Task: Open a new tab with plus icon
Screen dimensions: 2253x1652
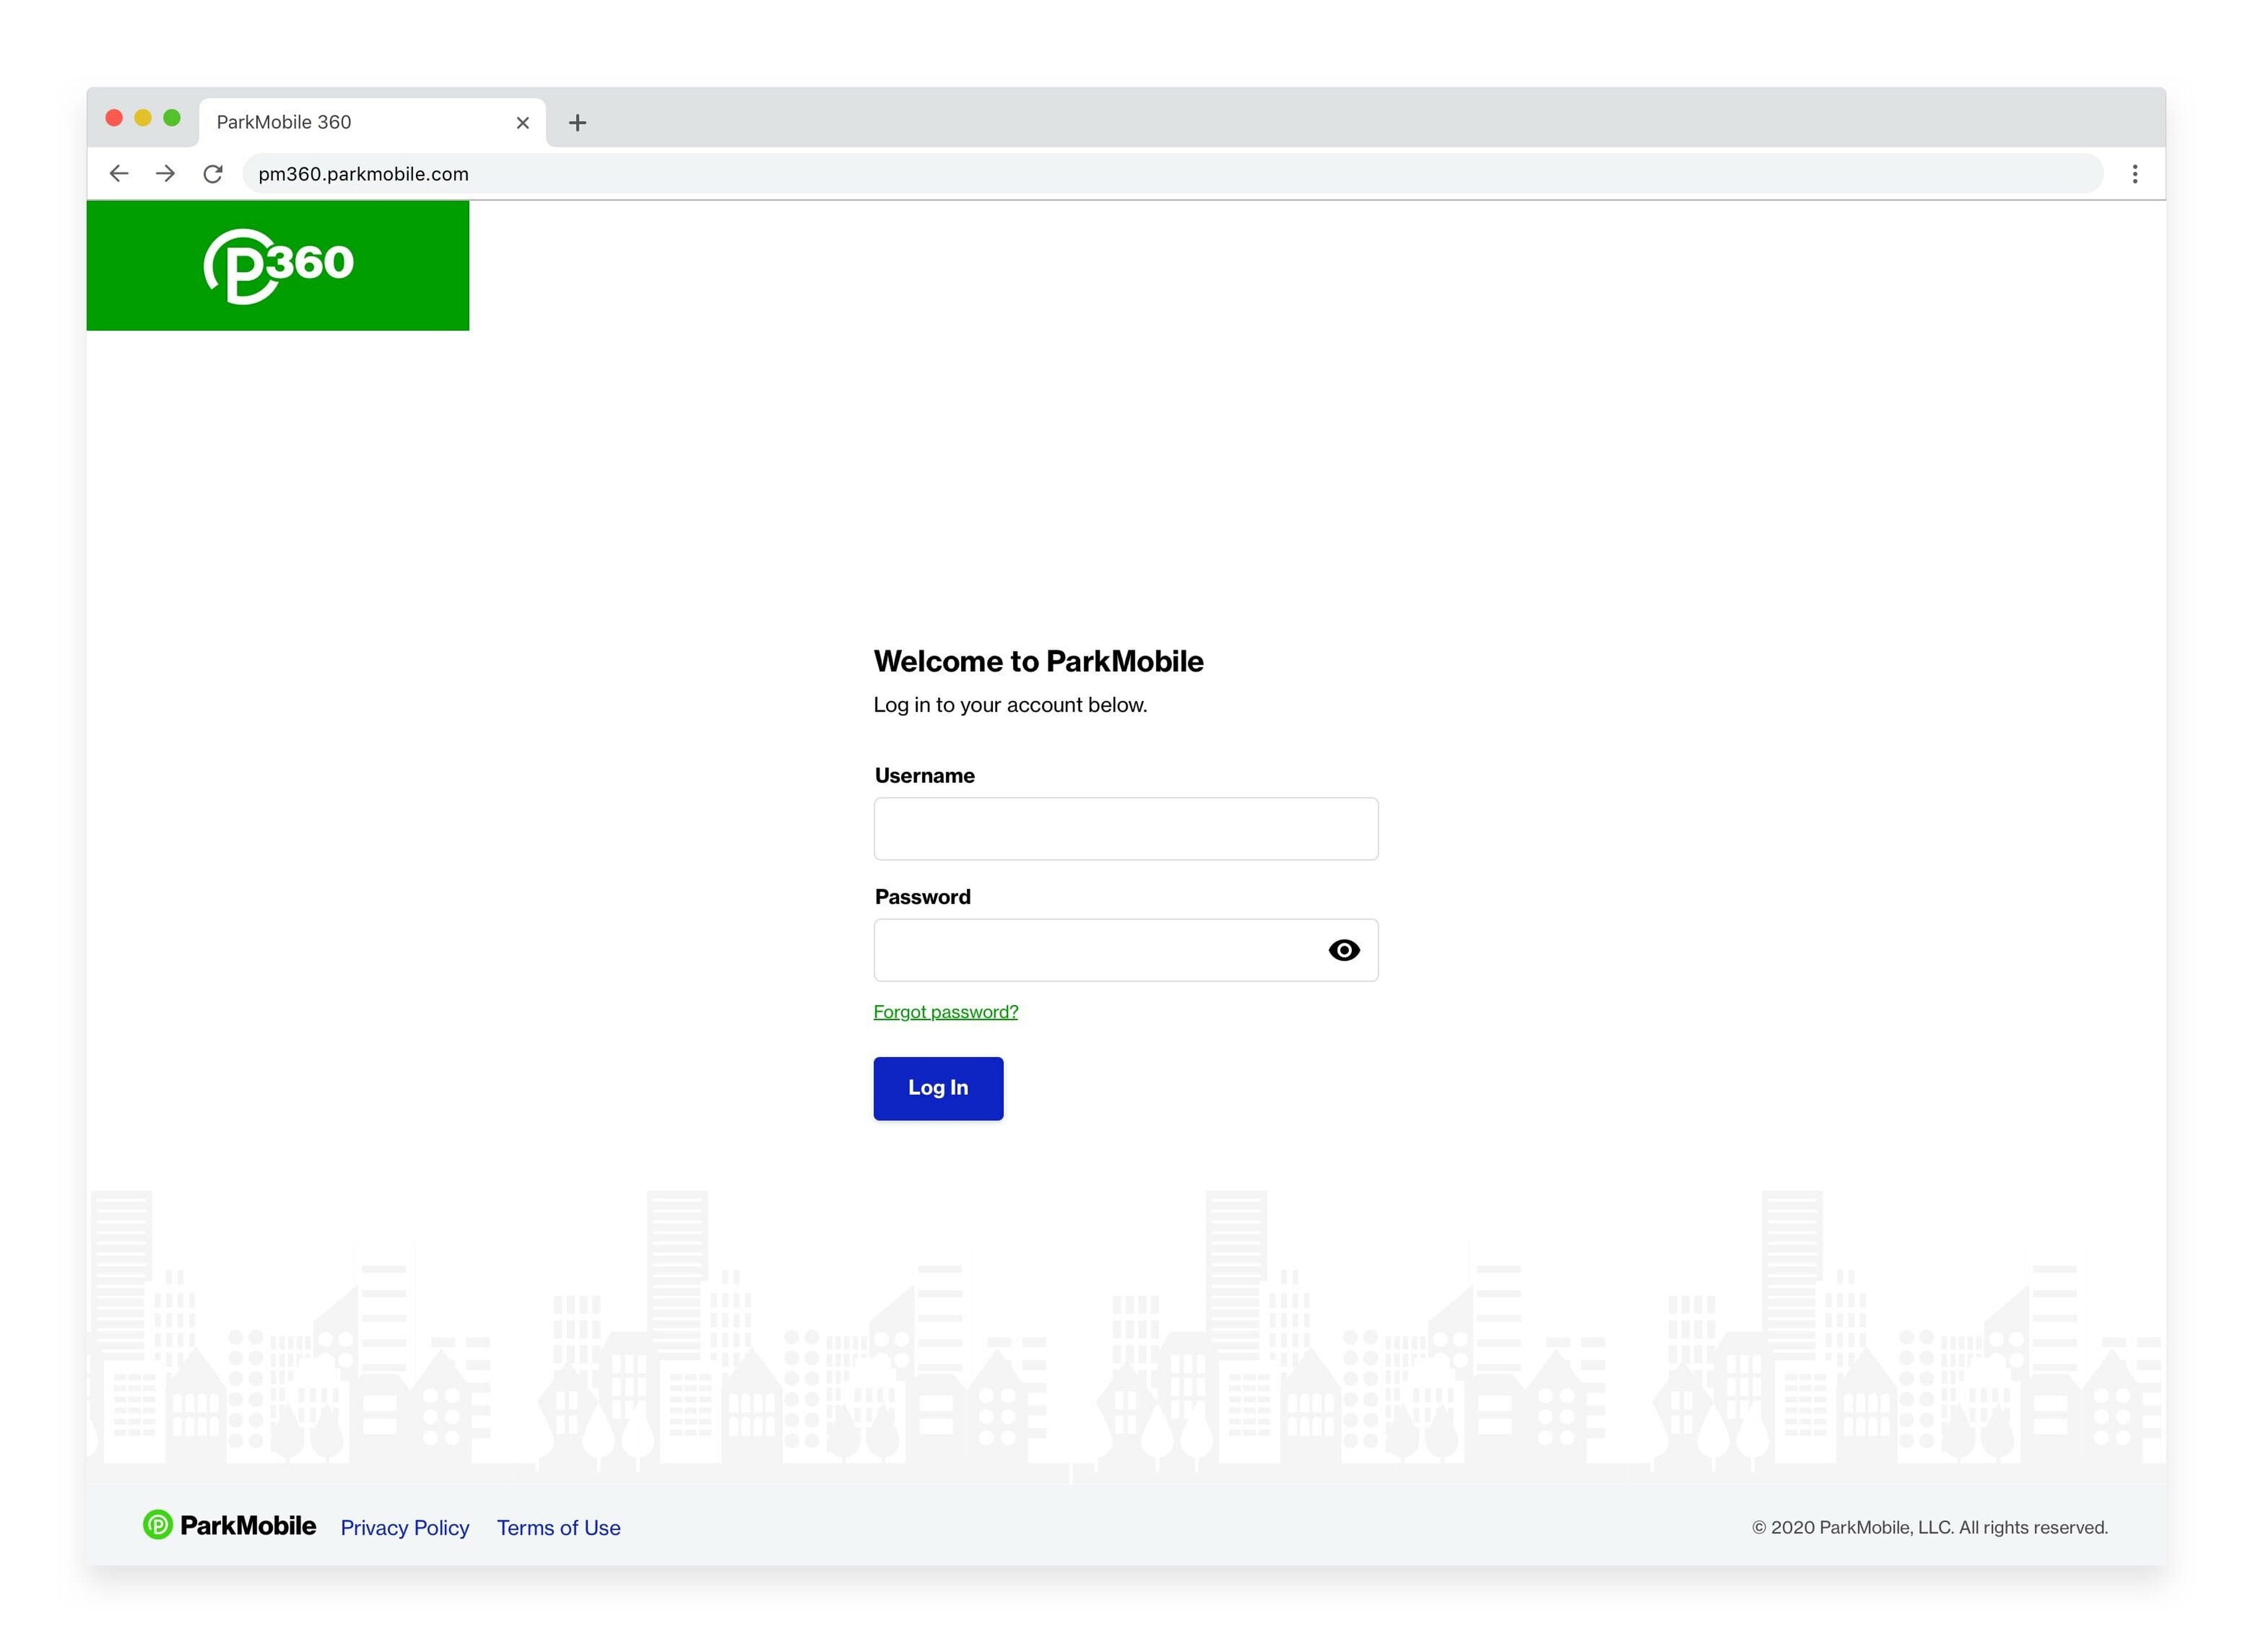Action: pos(577,123)
